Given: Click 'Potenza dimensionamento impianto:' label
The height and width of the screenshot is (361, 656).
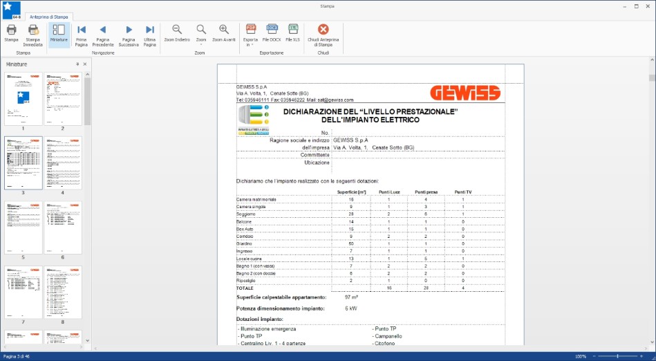Looking at the screenshot, I should tap(281, 308).
